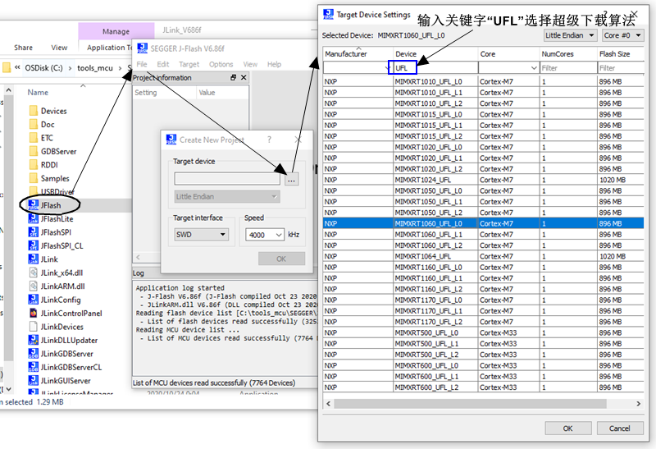Screen dimensions: 656x449
Task: Click the browse '...' target device button
Action: (x=291, y=179)
